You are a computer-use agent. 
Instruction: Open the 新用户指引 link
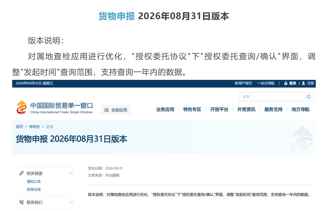pos(243,83)
